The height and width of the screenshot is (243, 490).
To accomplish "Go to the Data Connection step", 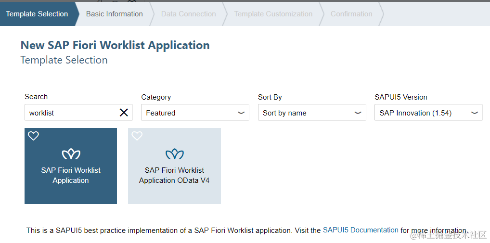I will pyautogui.click(x=188, y=14).
